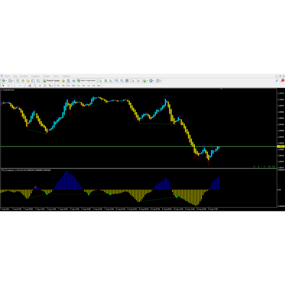
Task: Switch timeframe to M5
Action: (63, 85)
